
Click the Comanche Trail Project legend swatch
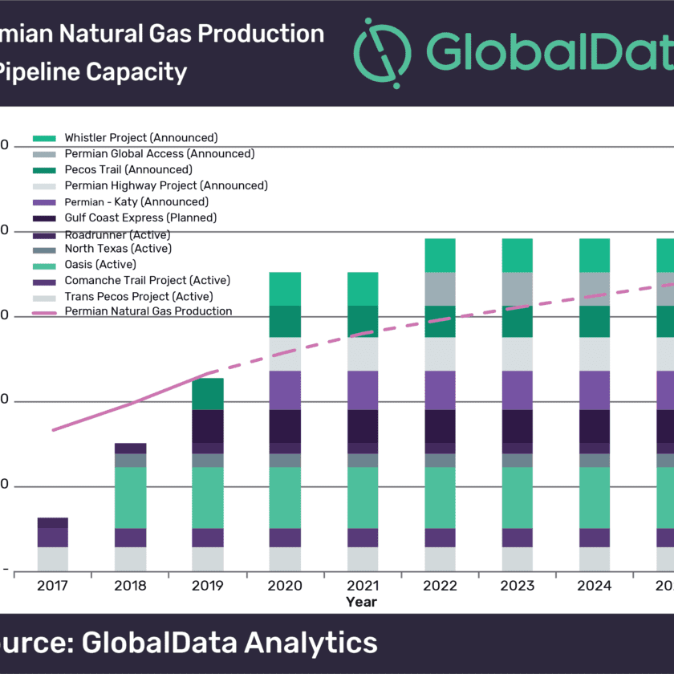(x=44, y=282)
